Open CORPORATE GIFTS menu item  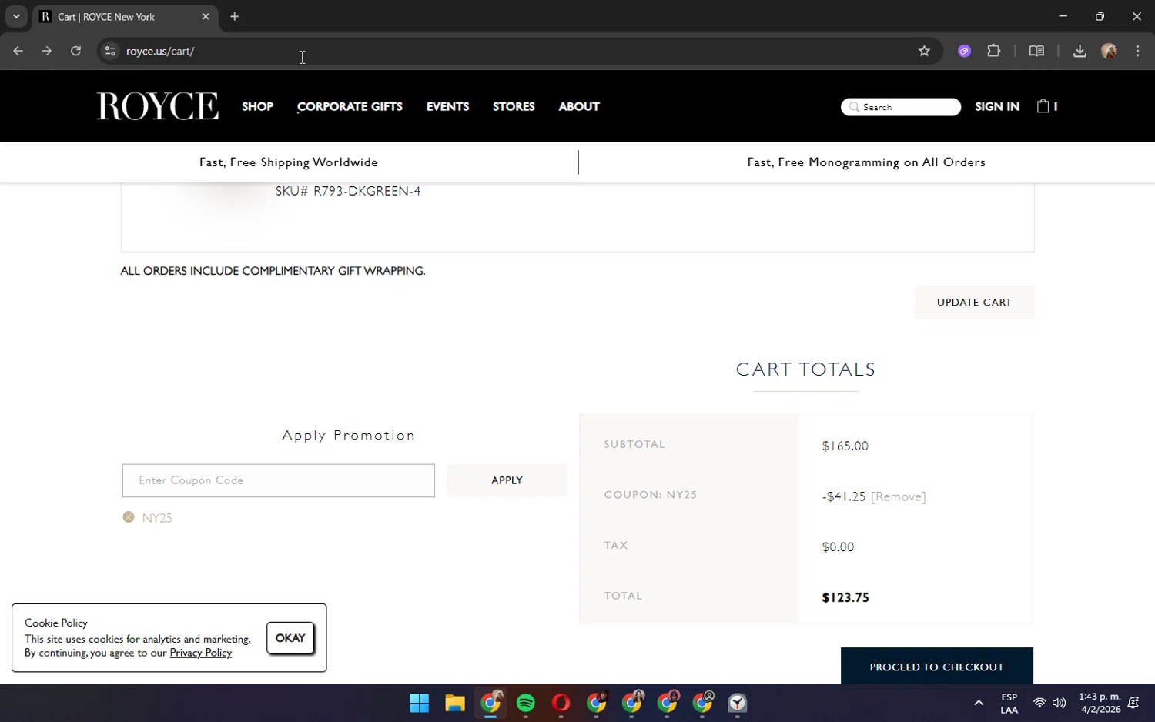point(350,106)
